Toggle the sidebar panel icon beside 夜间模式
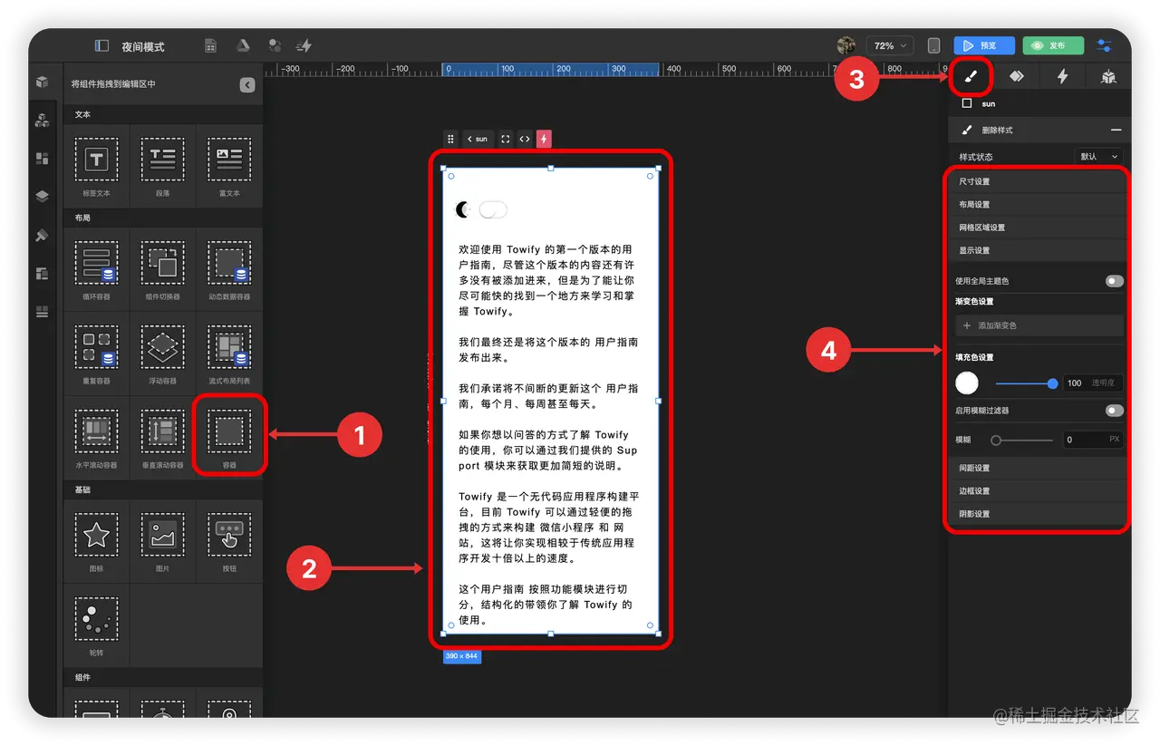 tap(101, 45)
